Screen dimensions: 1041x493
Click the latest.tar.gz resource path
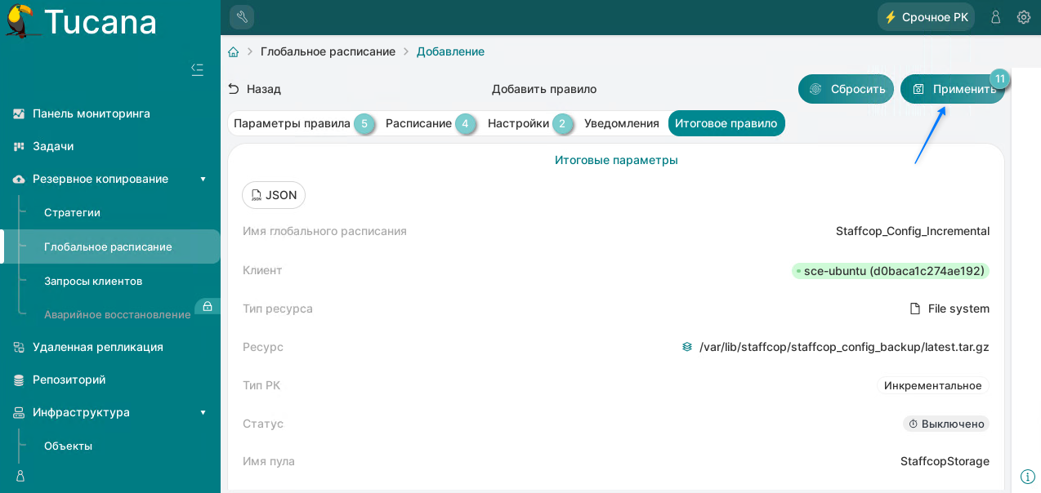844,347
